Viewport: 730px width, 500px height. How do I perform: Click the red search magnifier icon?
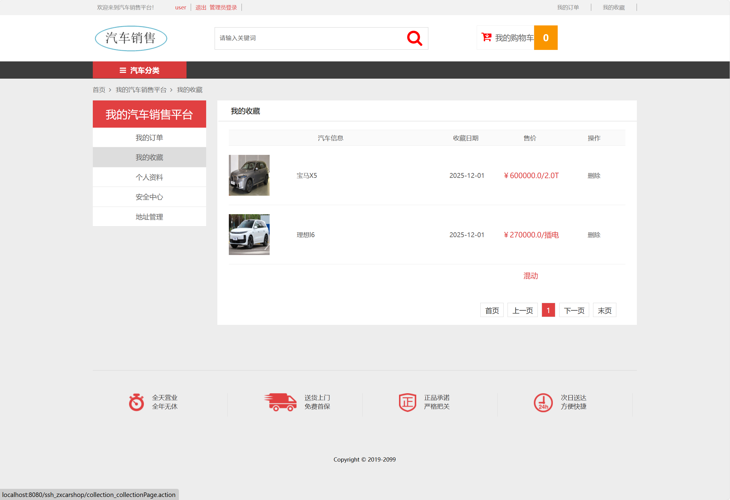pyautogui.click(x=414, y=38)
